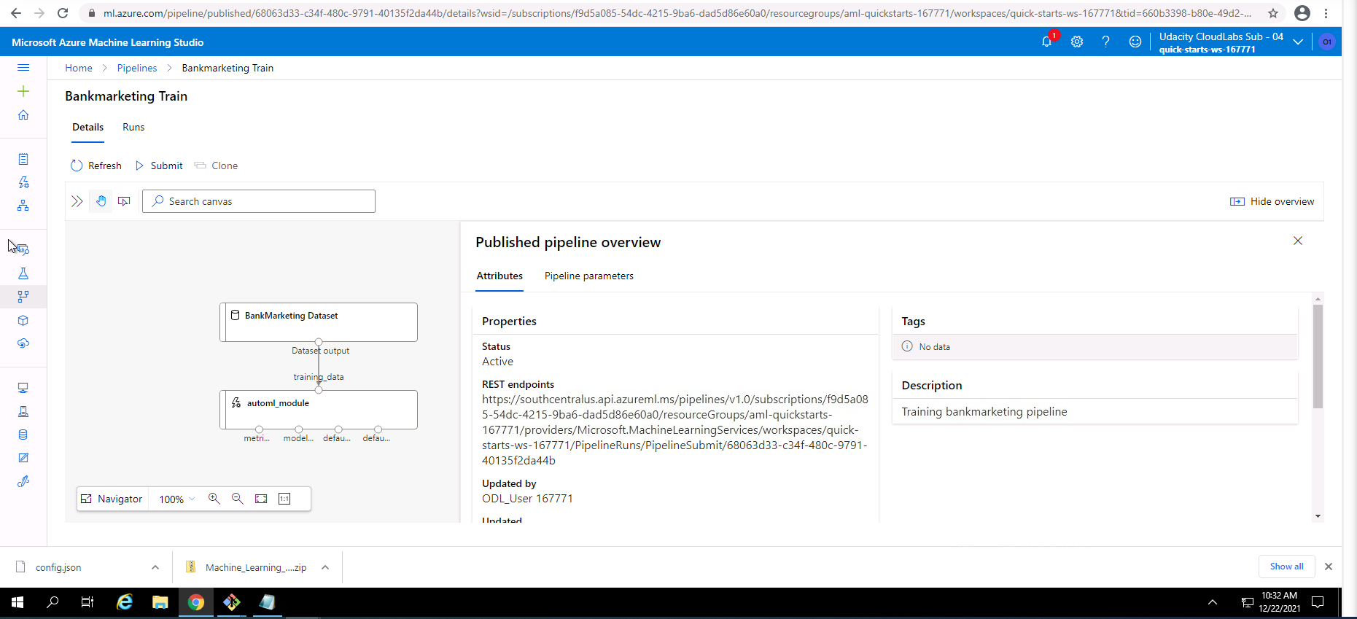The width and height of the screenshot is (1357, 619).
Task: Zoom in on the canvas
Action: [214, 499]
